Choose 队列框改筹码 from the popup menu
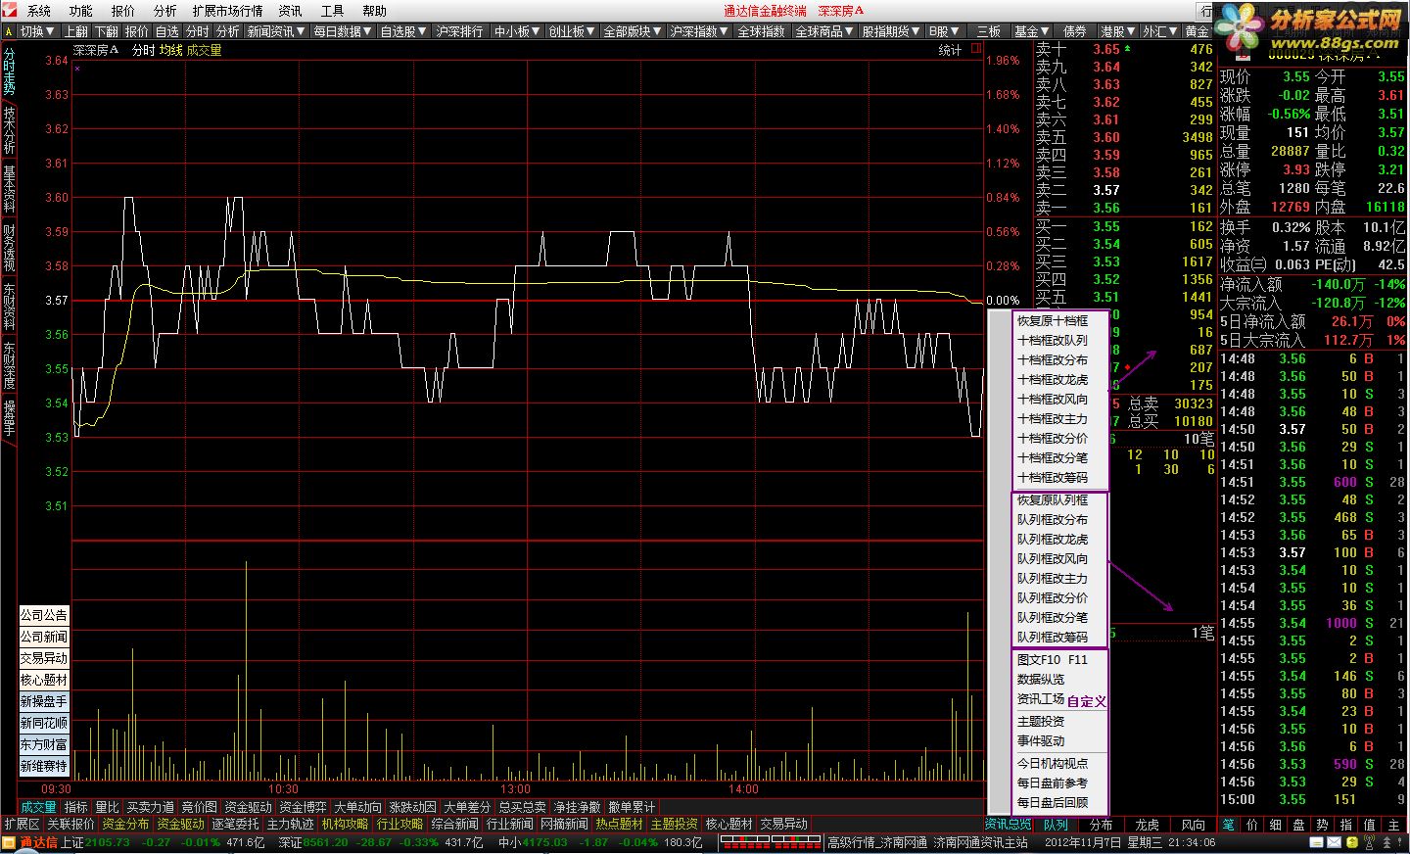This screenshot has height=854, width=1410. click(1053, 638)
